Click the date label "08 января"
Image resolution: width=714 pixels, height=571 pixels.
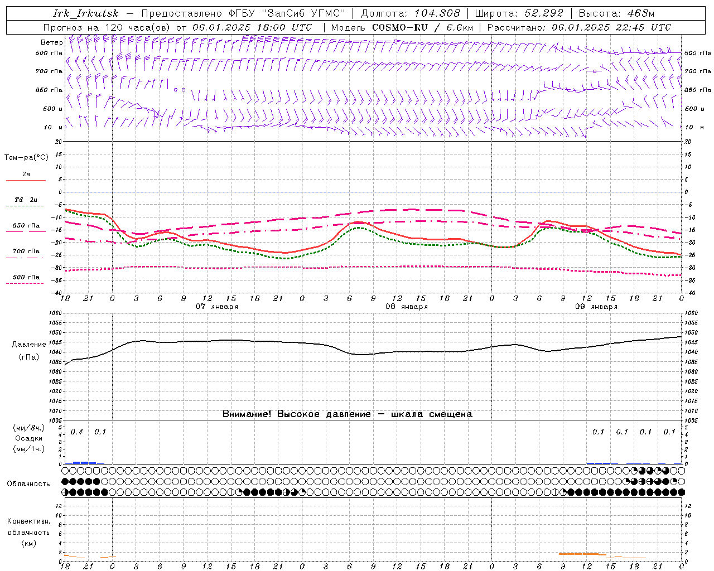[x=407, y=307]
